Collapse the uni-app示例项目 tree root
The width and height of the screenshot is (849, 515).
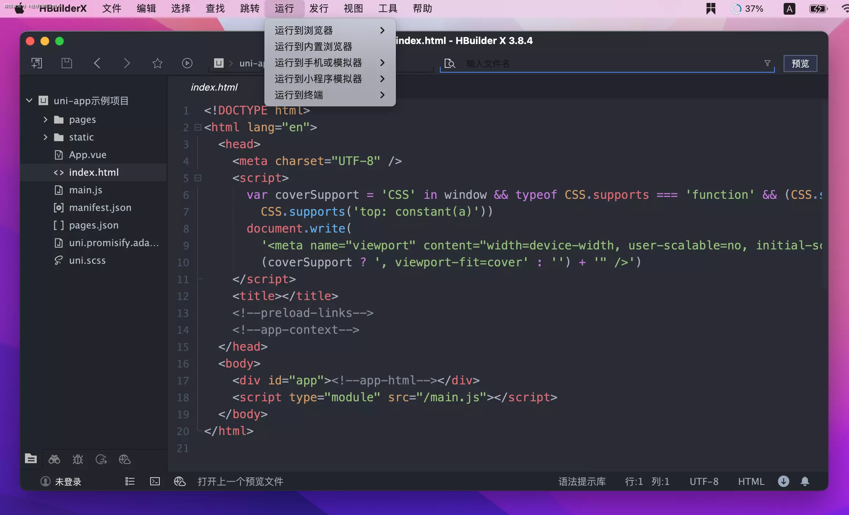[x=29, y=101]
